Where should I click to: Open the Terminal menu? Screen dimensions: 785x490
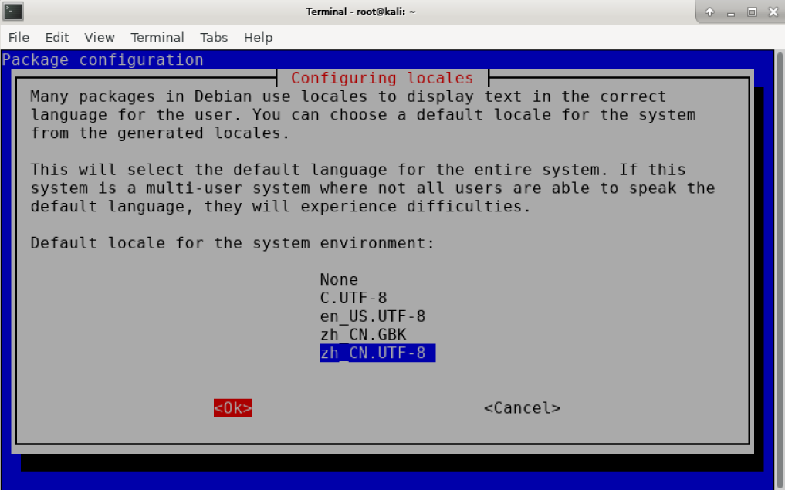pyautogui.click(x=157, y=37)
